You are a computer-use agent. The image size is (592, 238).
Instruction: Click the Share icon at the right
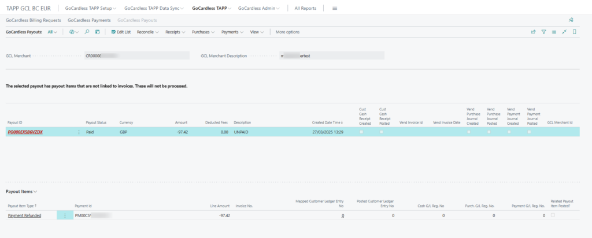click(x=534, y=32)
